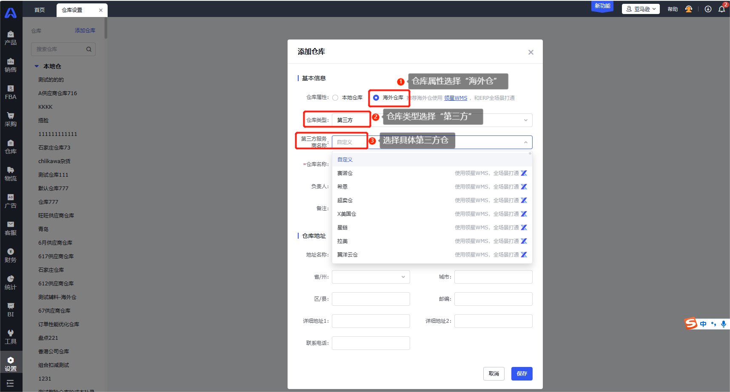Open the FBA sidebar module
730x392 pixels.
[x=11, y=92]
